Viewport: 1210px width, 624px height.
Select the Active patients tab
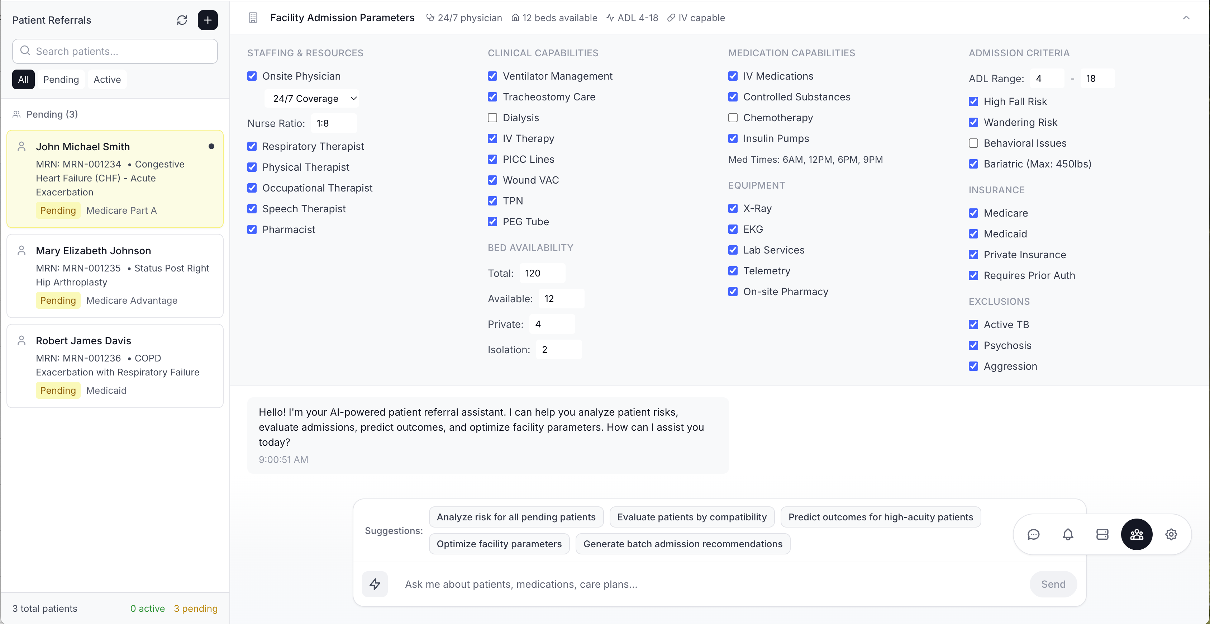tap(107, 79)
